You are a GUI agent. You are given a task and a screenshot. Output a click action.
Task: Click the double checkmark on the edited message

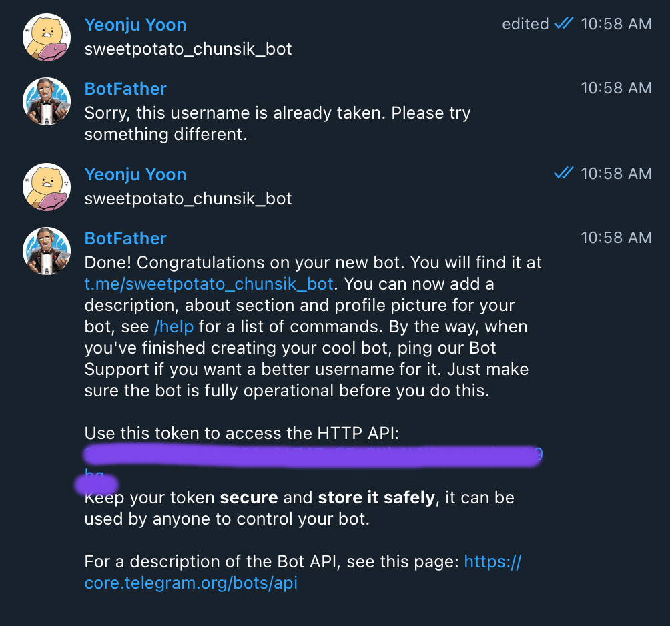point(564,23)
